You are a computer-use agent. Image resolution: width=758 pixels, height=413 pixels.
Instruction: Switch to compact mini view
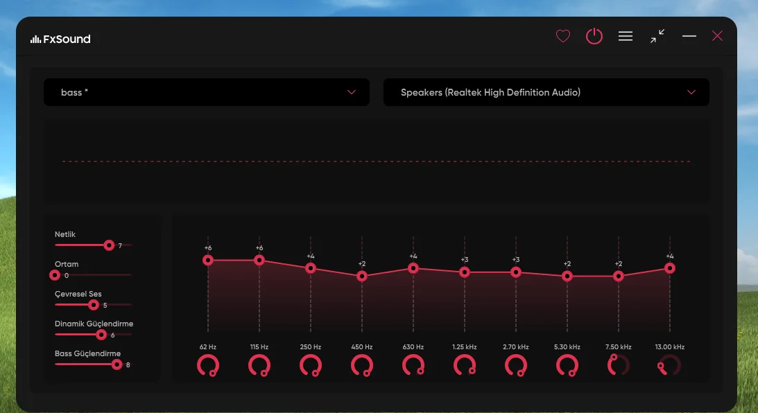pyautogui.click(x=657, y=36)
